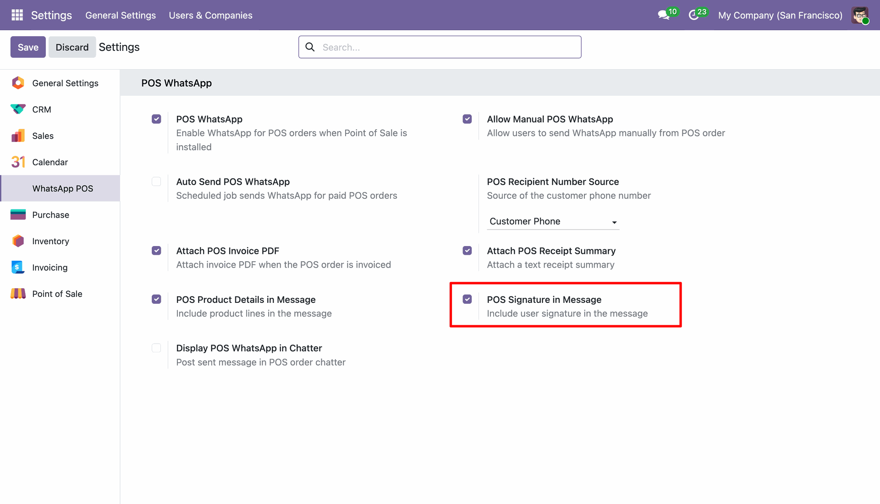Click 'Scheduled job sends WhatsApp' description
Screen dimensions: 880x504
[286, 196]
